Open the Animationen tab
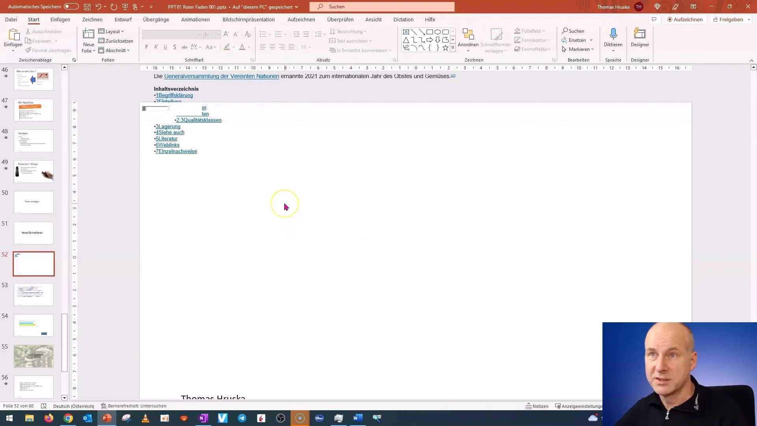Screen dimensions: 757x426 [x=196, y=19]
